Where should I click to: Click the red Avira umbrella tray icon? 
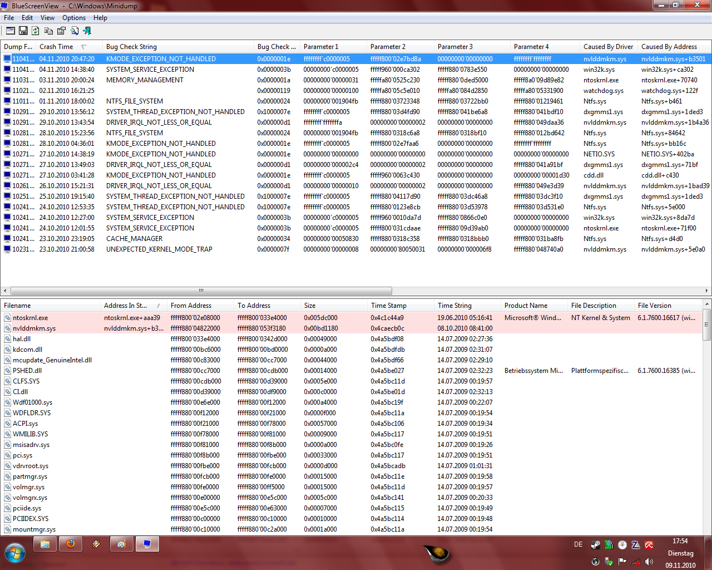click(x=649, y=545)
